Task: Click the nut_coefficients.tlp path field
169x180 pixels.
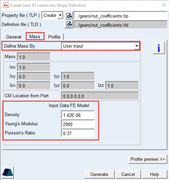Action: tap(120, 16)
